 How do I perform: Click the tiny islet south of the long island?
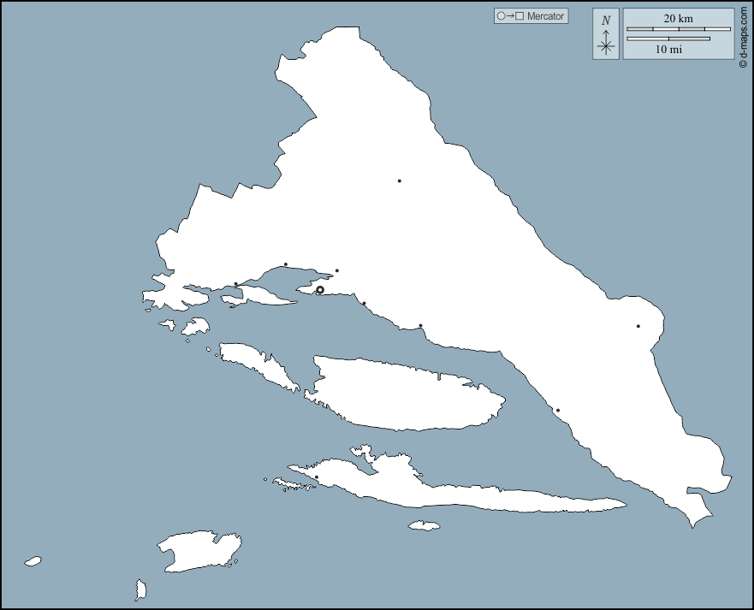tap(424, 525)
